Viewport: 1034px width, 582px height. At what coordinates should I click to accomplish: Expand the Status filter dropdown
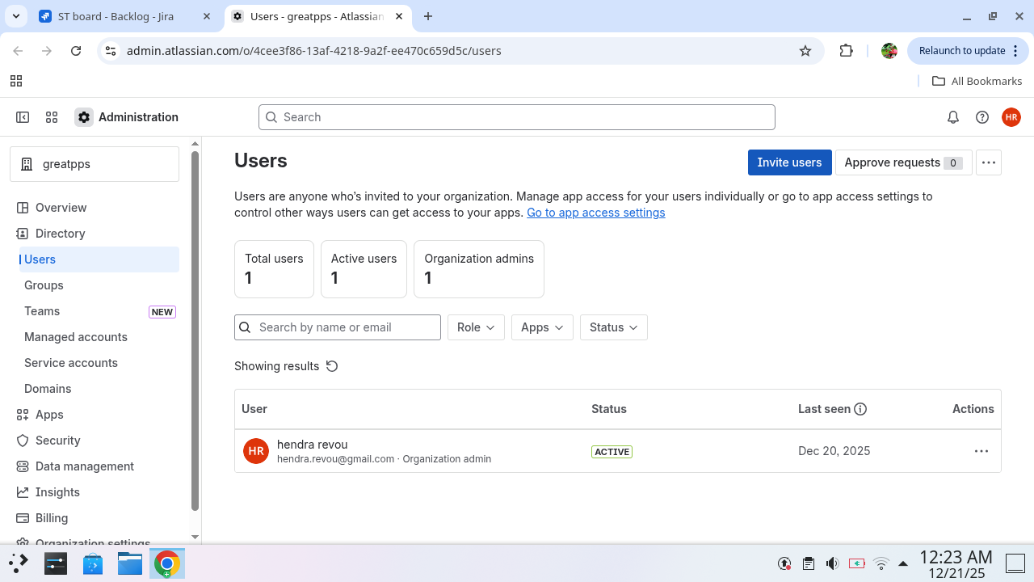pos(613,327)
